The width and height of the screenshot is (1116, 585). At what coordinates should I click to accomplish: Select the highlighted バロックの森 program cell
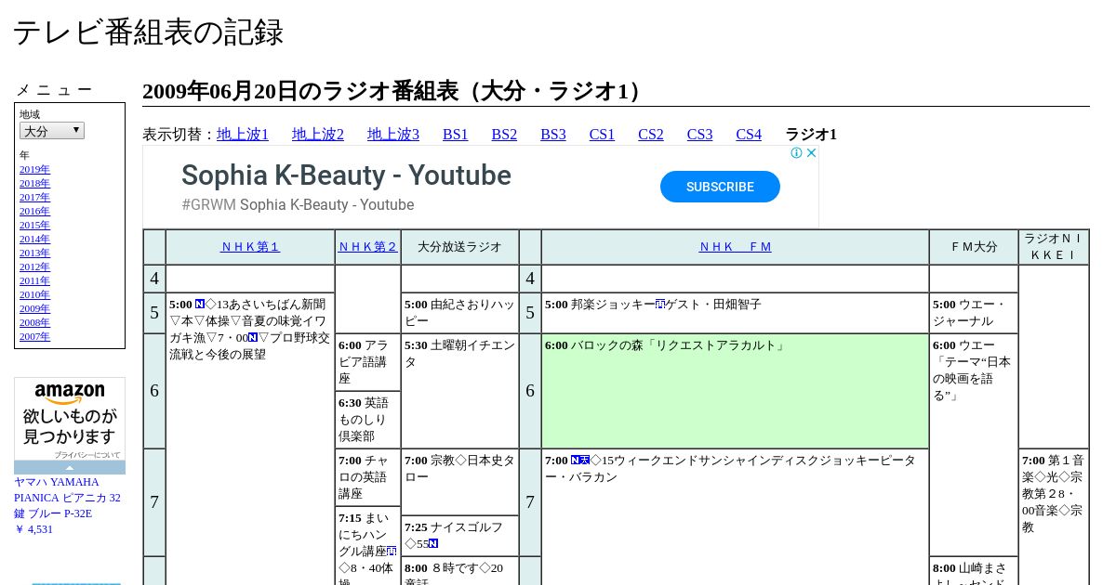point(735,391)
